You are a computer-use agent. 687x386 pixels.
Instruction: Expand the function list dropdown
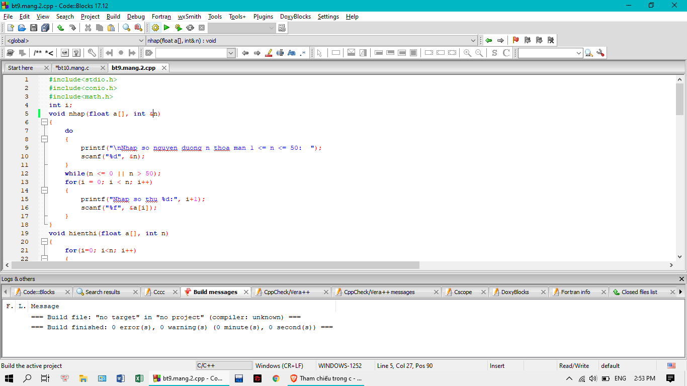(x=473, y=41)
